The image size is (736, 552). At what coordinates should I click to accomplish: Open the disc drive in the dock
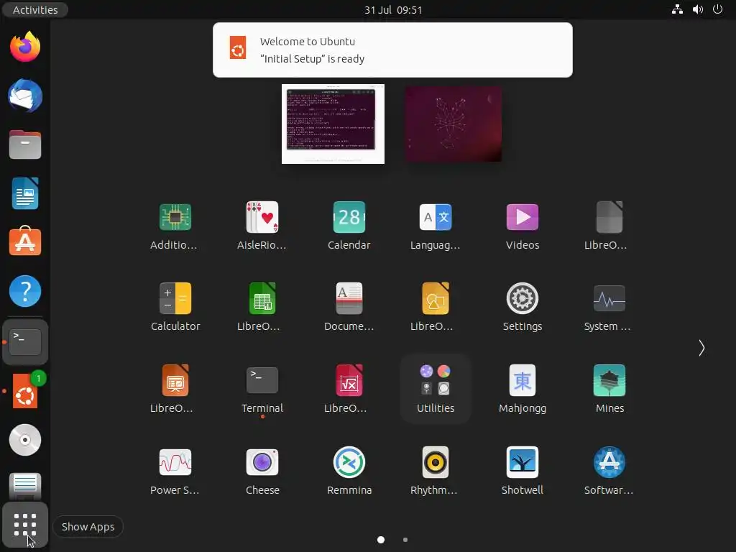pyautogui.click(x=25, y=440)
